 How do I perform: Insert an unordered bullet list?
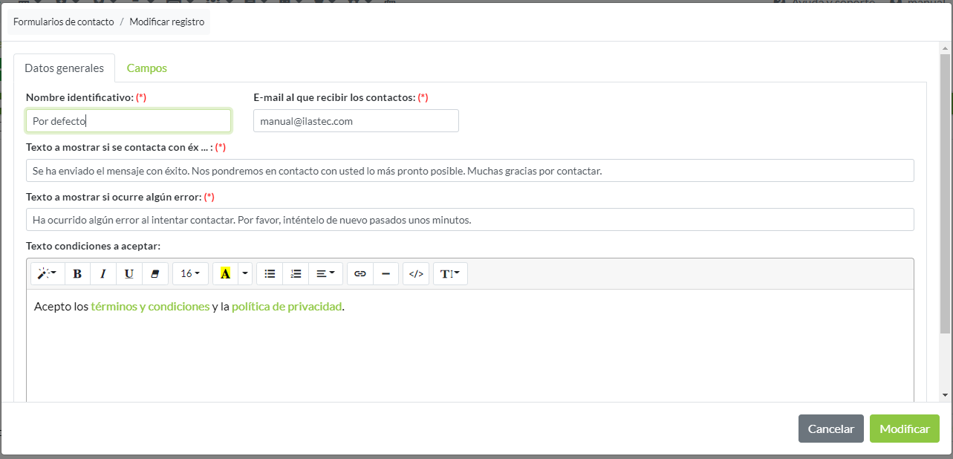click(270, 274)
